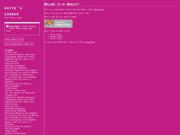Open the favs nav button

coord(21,39)
